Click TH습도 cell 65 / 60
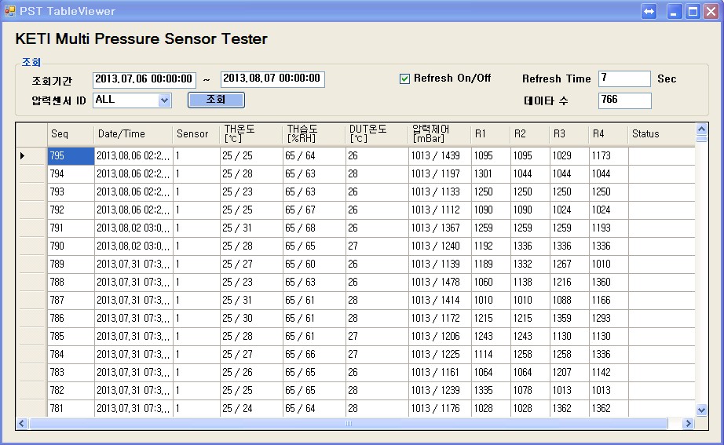Viewport: 724px width, 445px height. 314,264
